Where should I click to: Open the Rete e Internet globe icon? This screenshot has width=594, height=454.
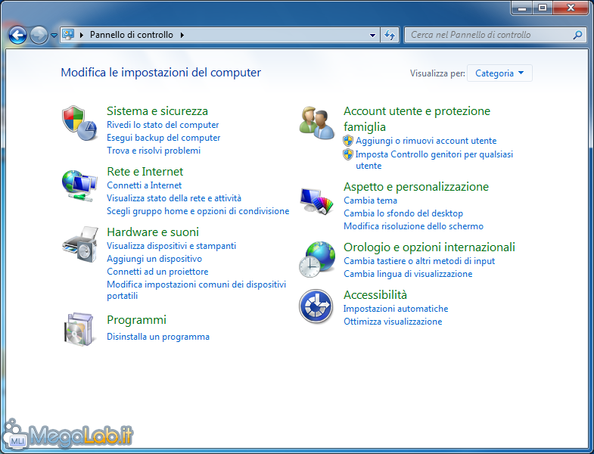point(79,185)
